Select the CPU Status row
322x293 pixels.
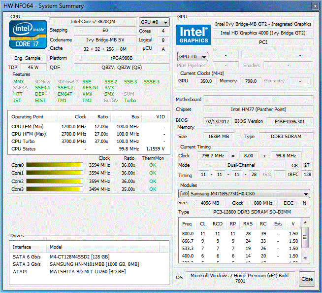89,149
